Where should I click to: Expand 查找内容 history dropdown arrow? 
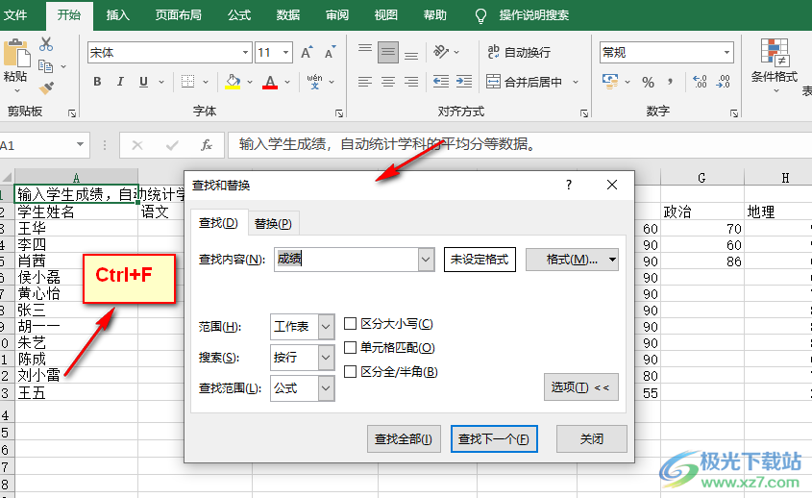[427, 260]
